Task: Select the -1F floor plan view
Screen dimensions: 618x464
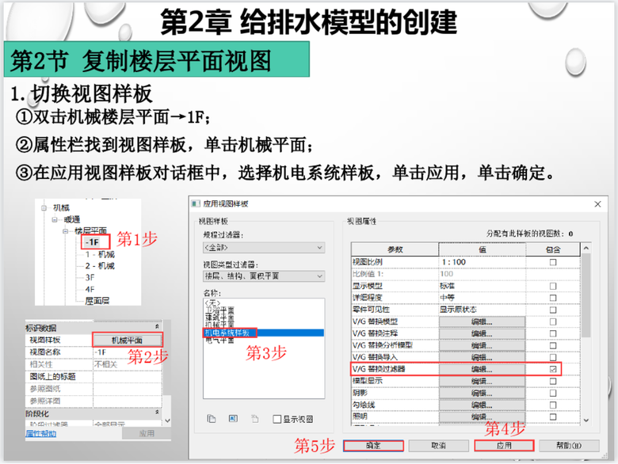Action: coord(93,242)
